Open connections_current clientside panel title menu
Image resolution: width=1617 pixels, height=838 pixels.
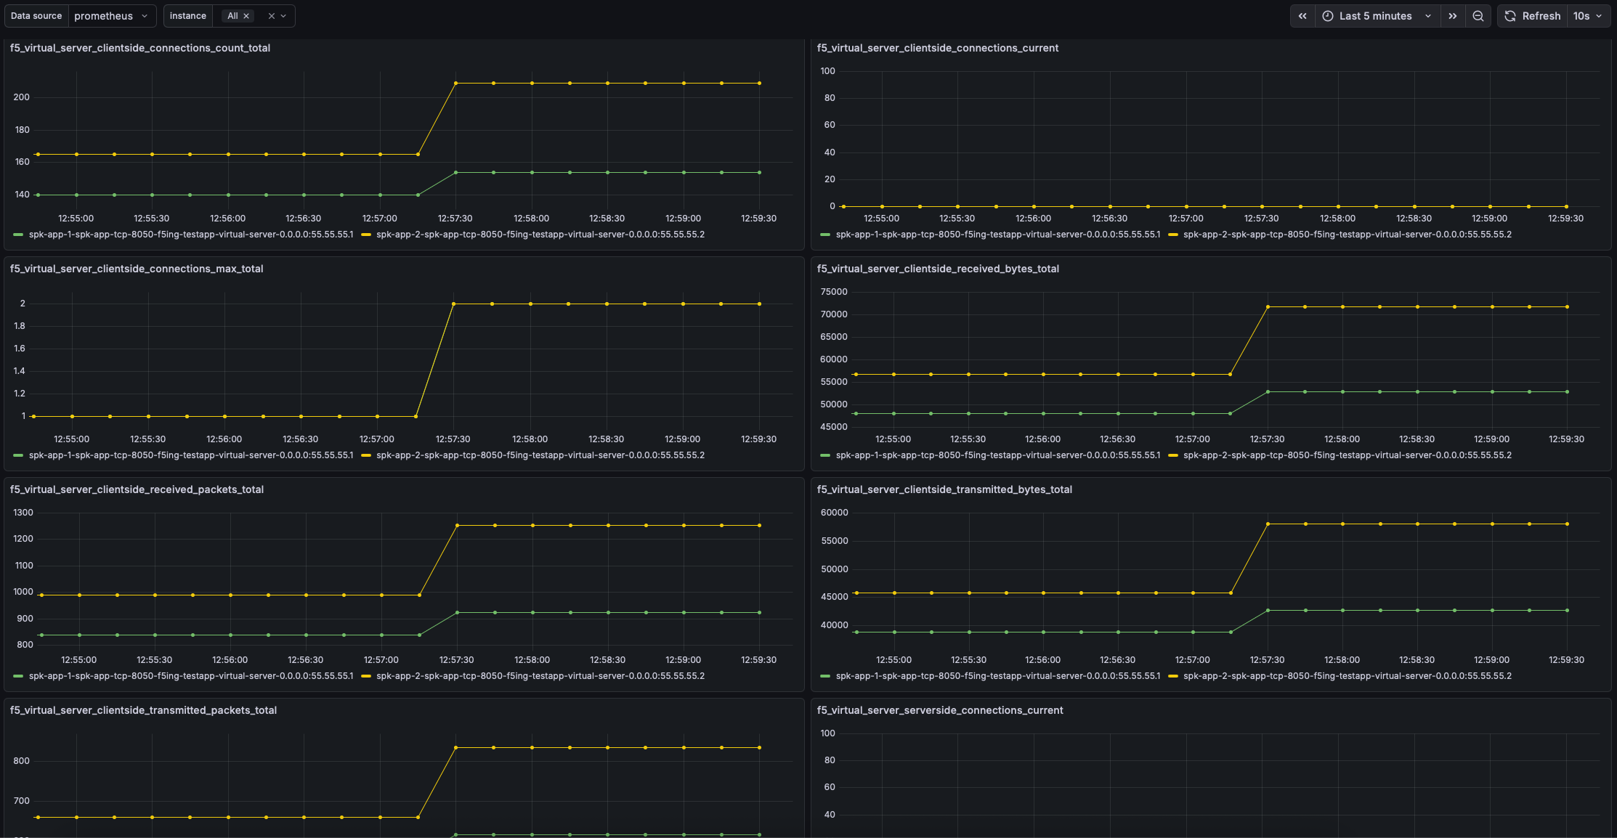point(938,48)
